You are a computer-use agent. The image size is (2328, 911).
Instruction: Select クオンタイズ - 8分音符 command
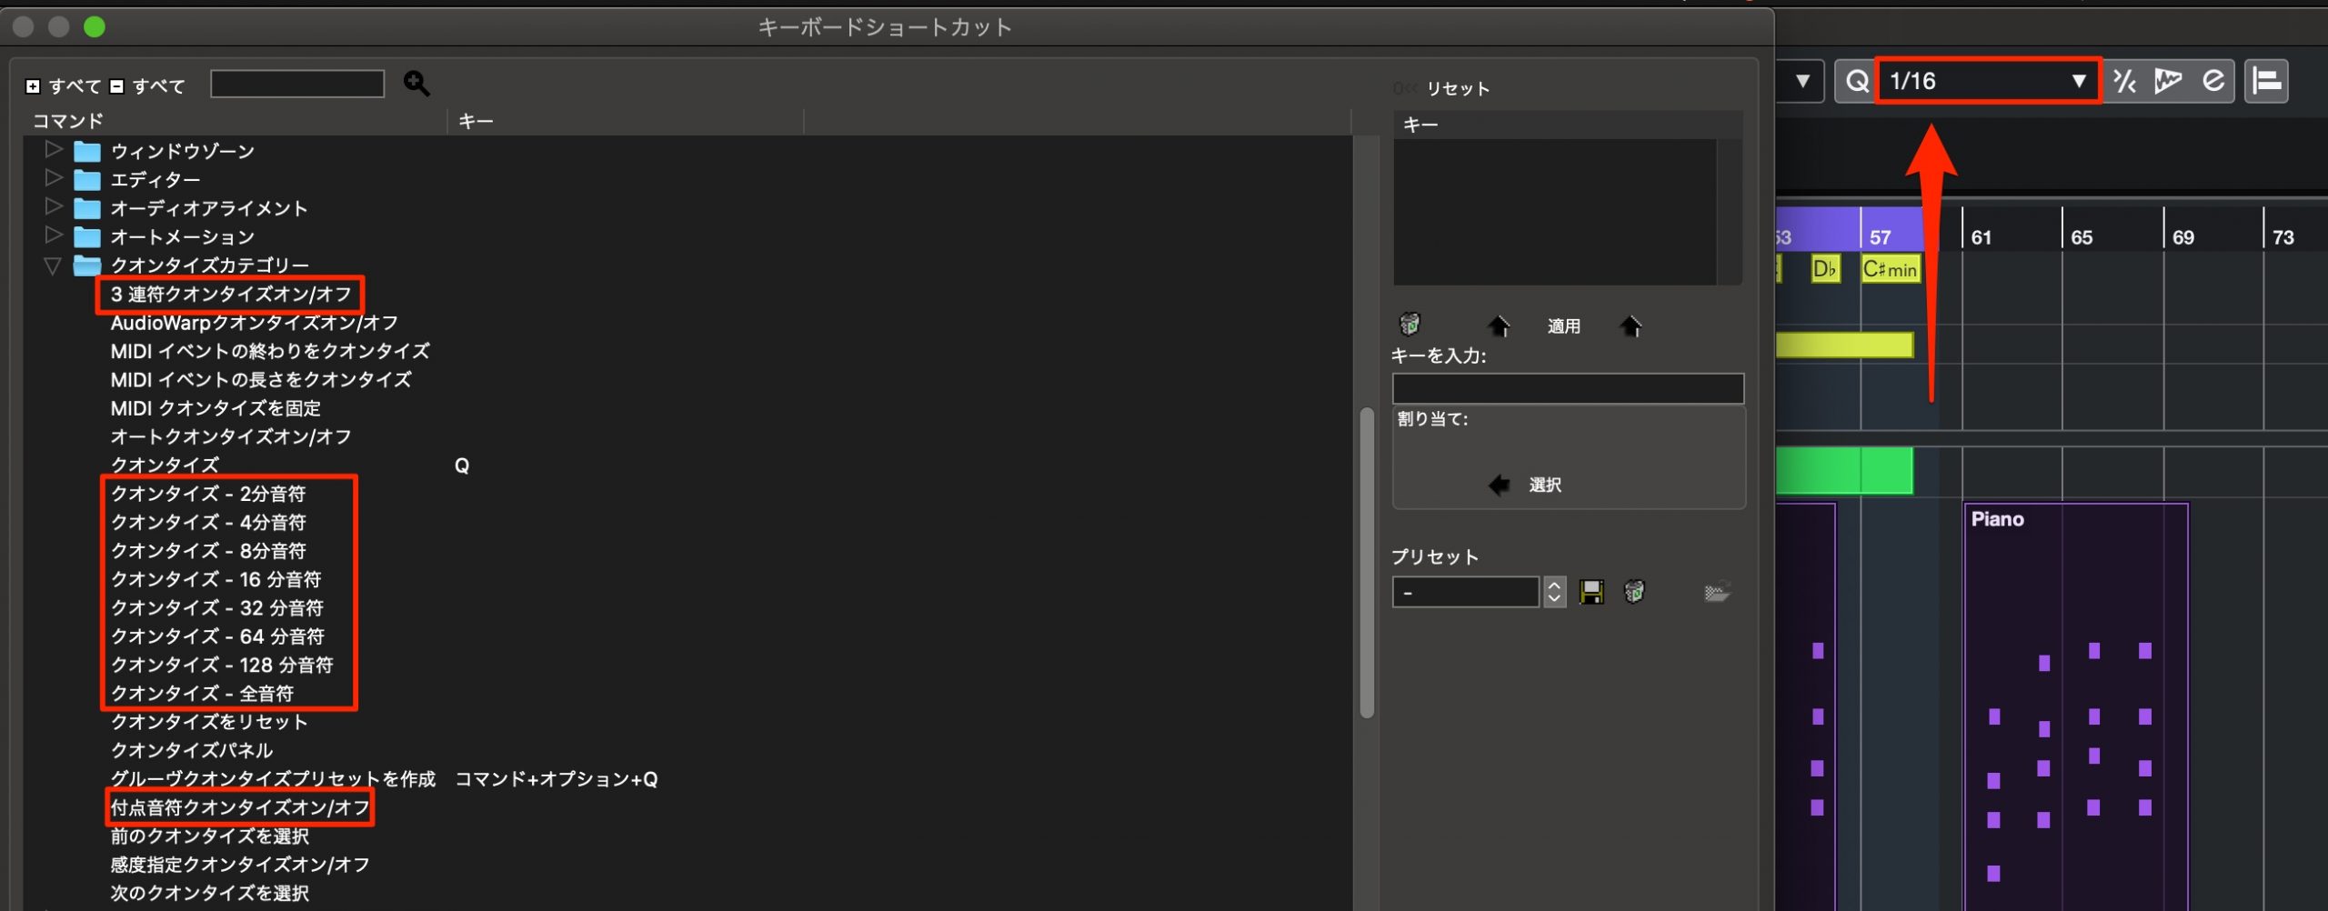(207, 550)
